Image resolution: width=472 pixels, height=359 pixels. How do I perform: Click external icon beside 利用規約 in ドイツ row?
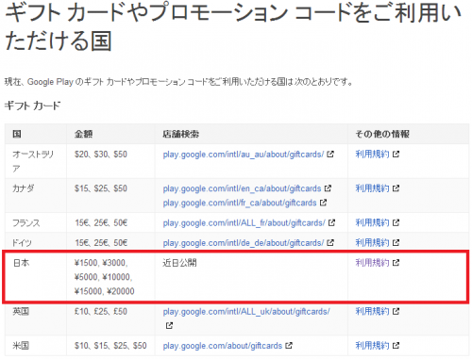tap(396, 243)
